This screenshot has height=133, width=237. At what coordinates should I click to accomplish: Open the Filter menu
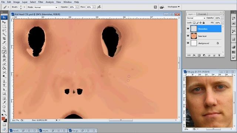(41, 2)
